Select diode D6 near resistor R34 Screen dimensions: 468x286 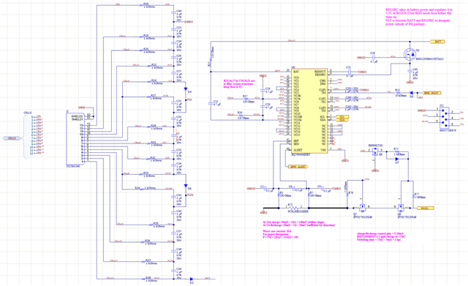coord(186,186)
